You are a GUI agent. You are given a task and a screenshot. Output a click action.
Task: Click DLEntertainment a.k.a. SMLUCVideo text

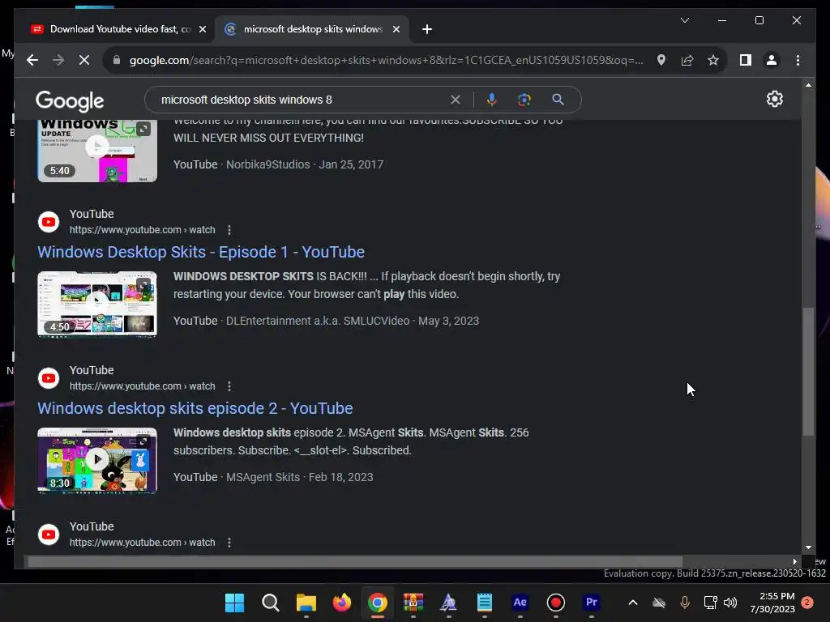click(x=318, y=321)
